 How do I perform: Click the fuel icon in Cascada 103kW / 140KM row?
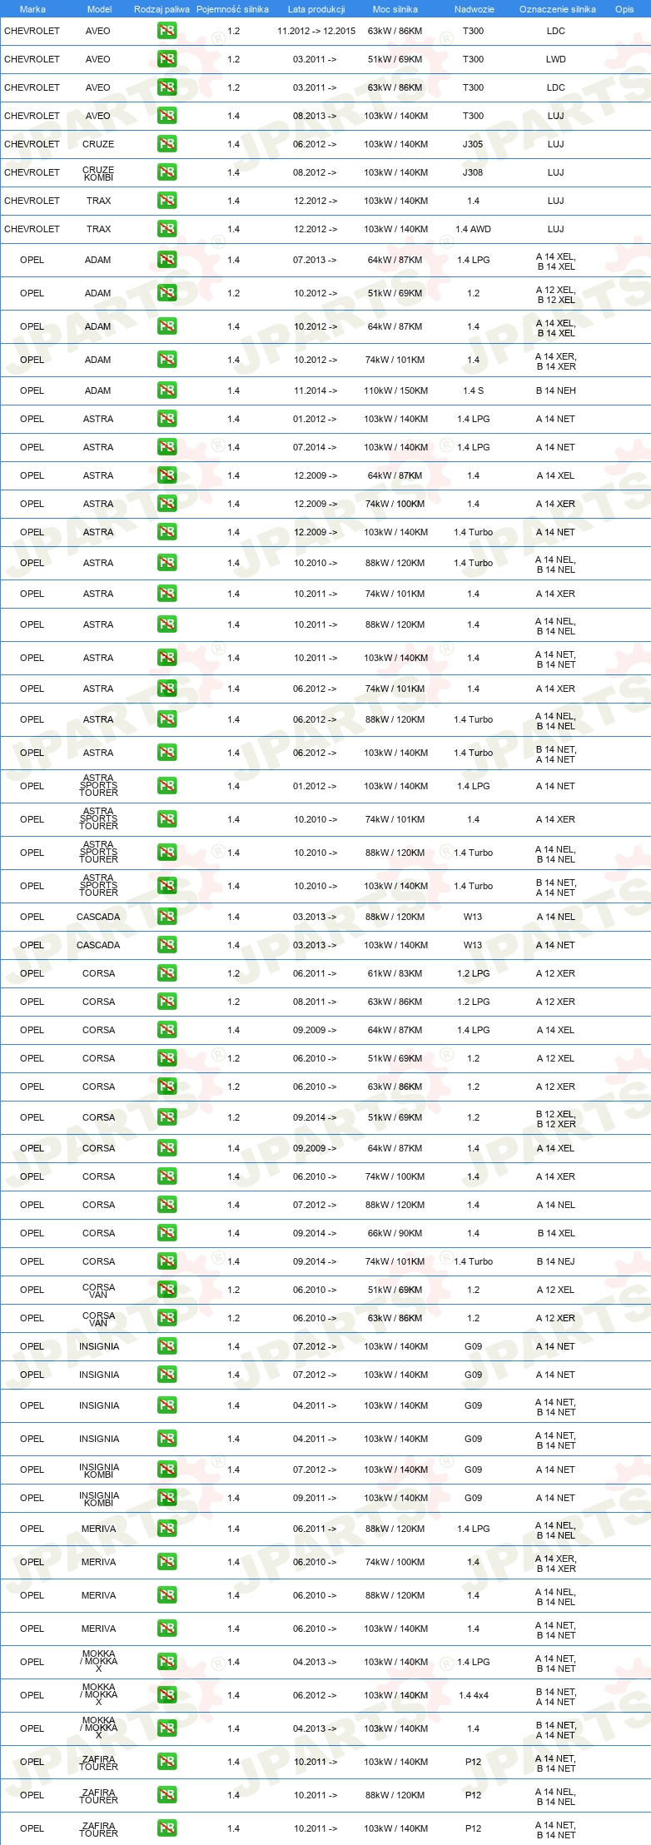[166, 945]
